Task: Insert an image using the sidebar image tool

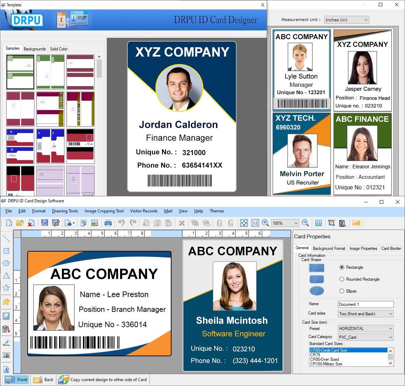Action: tap(6, 316)
